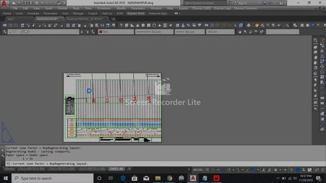
Task: Toggle layer freeze sun icon in layer box
Action: (14, 32)
